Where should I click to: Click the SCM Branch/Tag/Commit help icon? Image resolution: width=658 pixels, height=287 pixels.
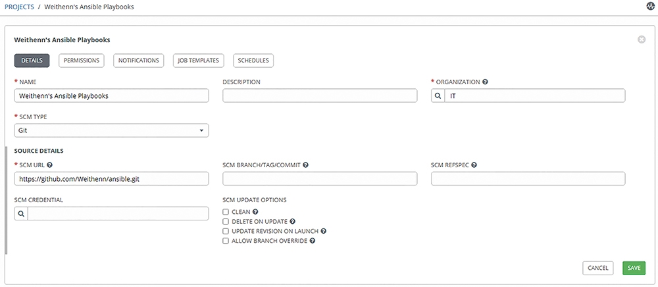pos(305,165)
